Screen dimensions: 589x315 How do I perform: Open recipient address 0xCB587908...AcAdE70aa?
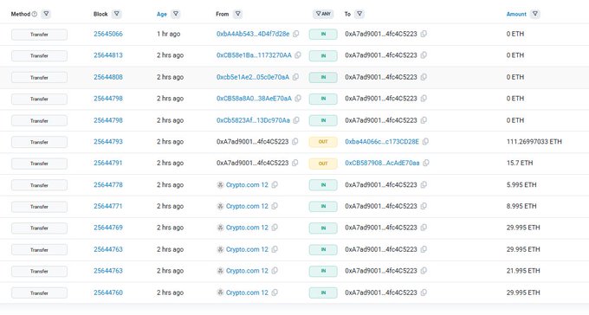(382, 163)
